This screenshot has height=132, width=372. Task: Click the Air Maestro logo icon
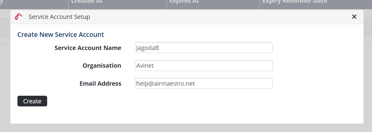click(19, 17)
